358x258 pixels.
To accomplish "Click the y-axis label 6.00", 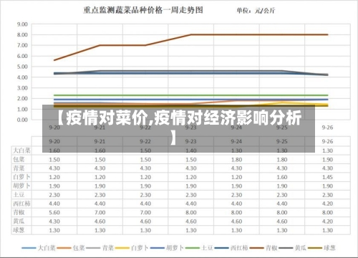I will 22,56.
